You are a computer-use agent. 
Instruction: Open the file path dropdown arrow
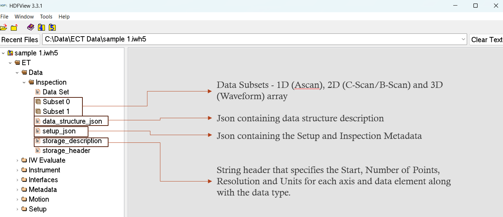click(x=464, y=39)
